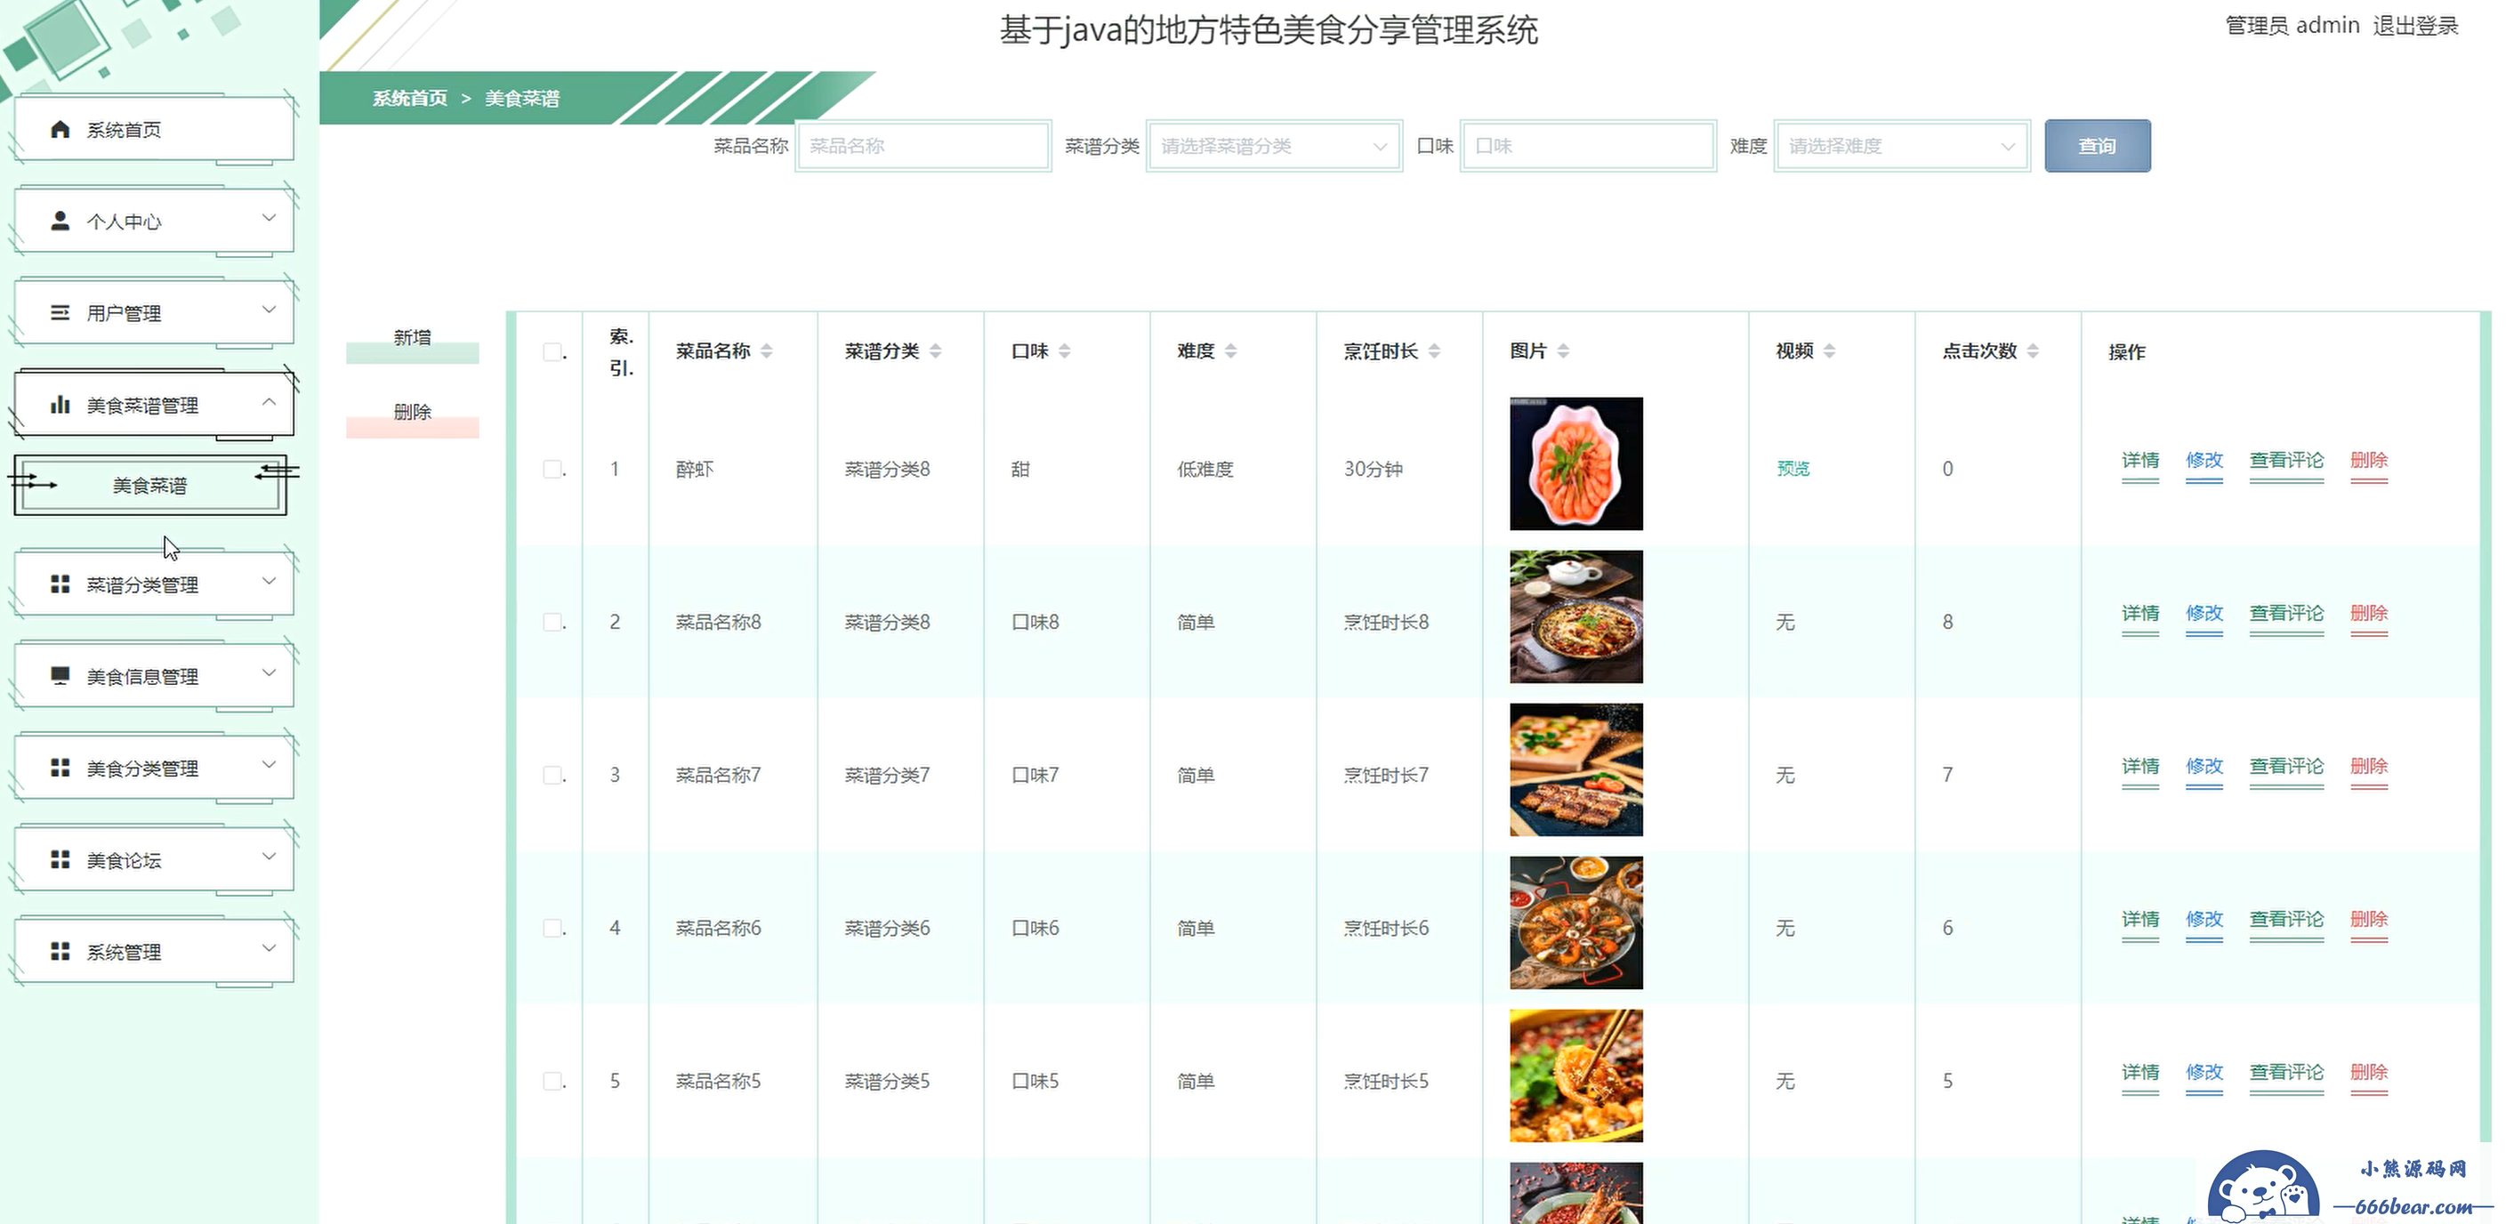Sort by 菜谱分类 column arrows
This screenshot has height=1224, width=2514.
click(935, 351)
